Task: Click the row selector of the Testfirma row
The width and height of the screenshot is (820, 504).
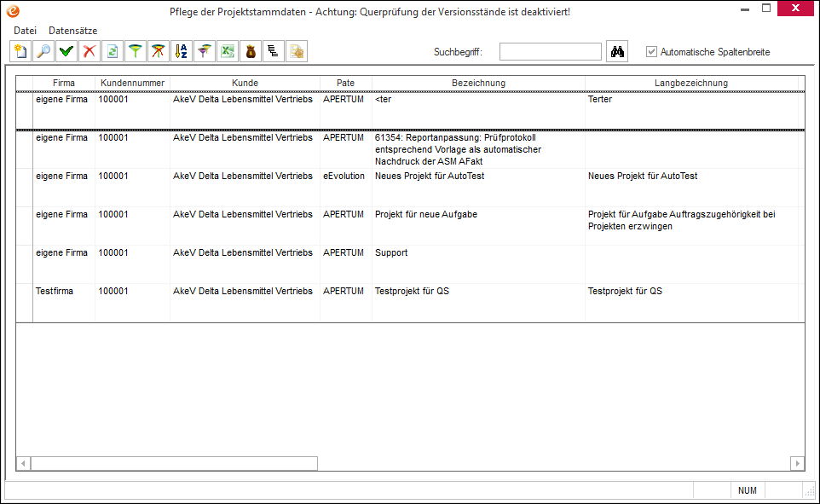Action: coord(24,303)
